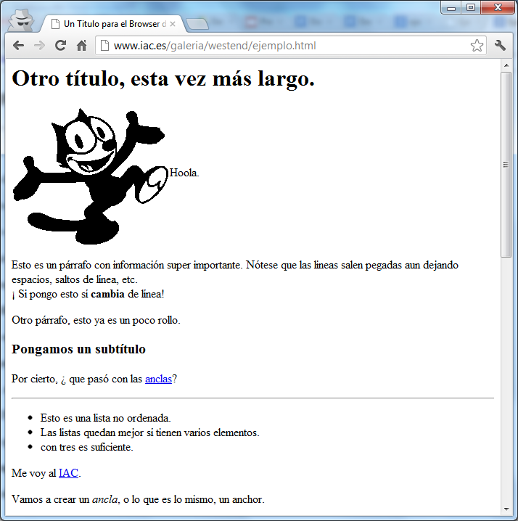The image size is (518, 521).
Task: Click the page icon in address bar
Action: (104, 46)
